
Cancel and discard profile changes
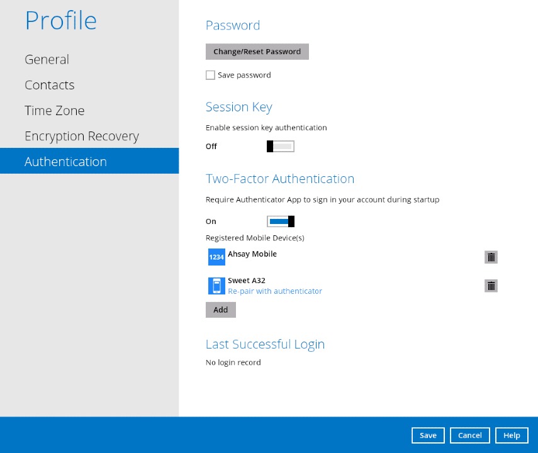point(469,435)
